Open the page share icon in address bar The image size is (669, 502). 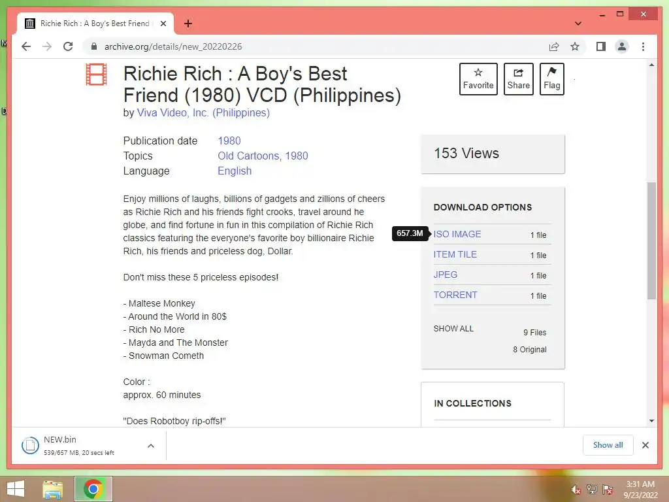tap(554, 46)
